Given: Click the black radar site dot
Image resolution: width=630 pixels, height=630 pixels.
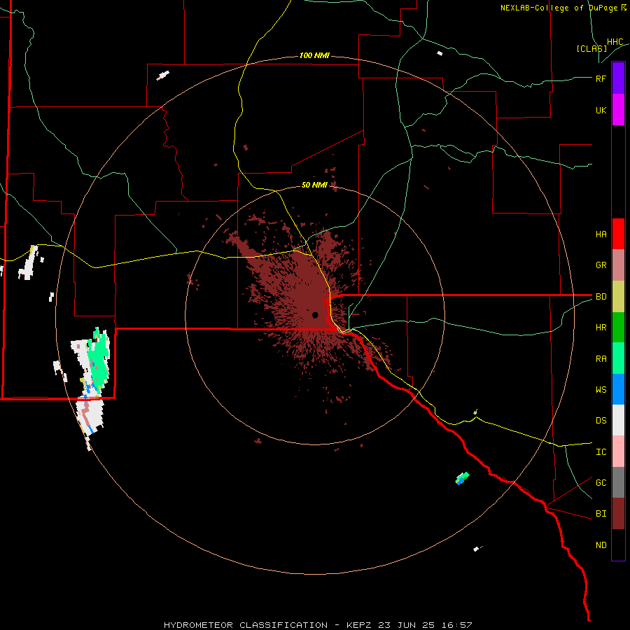Looking at the screenshot, I should tap(315, 315).
